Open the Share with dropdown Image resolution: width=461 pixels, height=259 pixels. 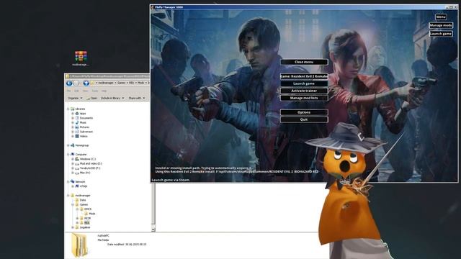click(137, 98)
